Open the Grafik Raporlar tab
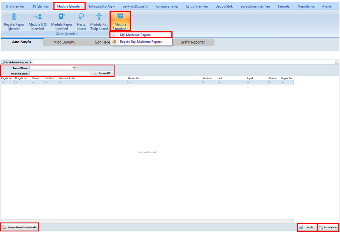 (193, 42)
